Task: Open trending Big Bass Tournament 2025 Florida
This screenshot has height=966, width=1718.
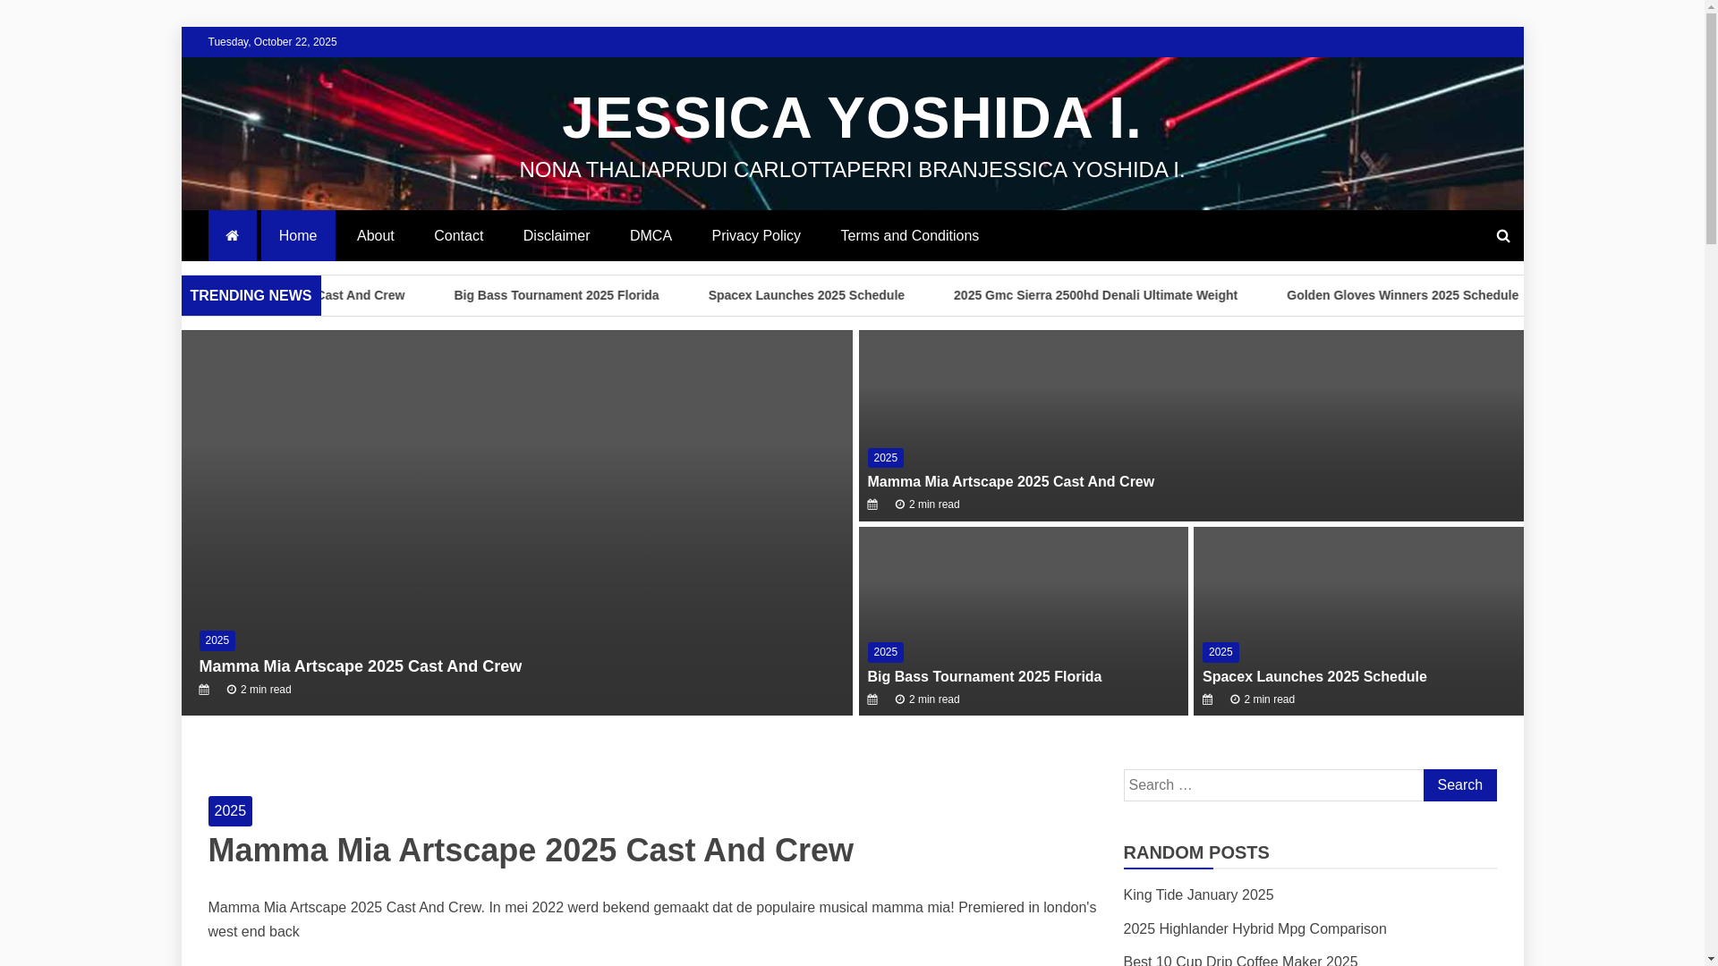Action: (x=557, y=295)
